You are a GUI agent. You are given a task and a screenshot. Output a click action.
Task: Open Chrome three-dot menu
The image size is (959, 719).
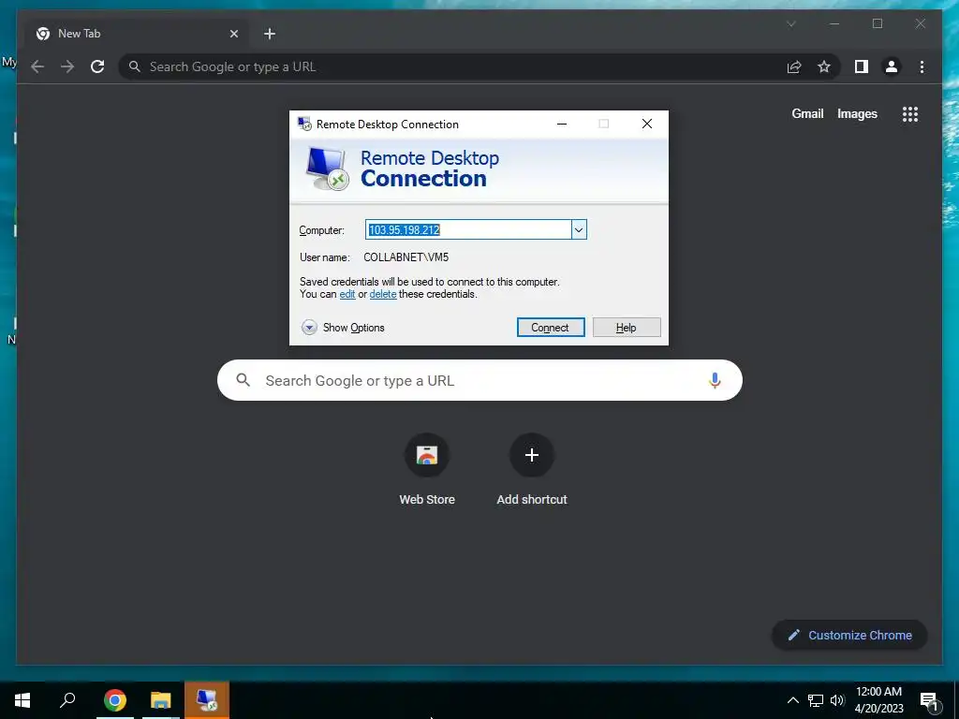(x=922, y=66)
